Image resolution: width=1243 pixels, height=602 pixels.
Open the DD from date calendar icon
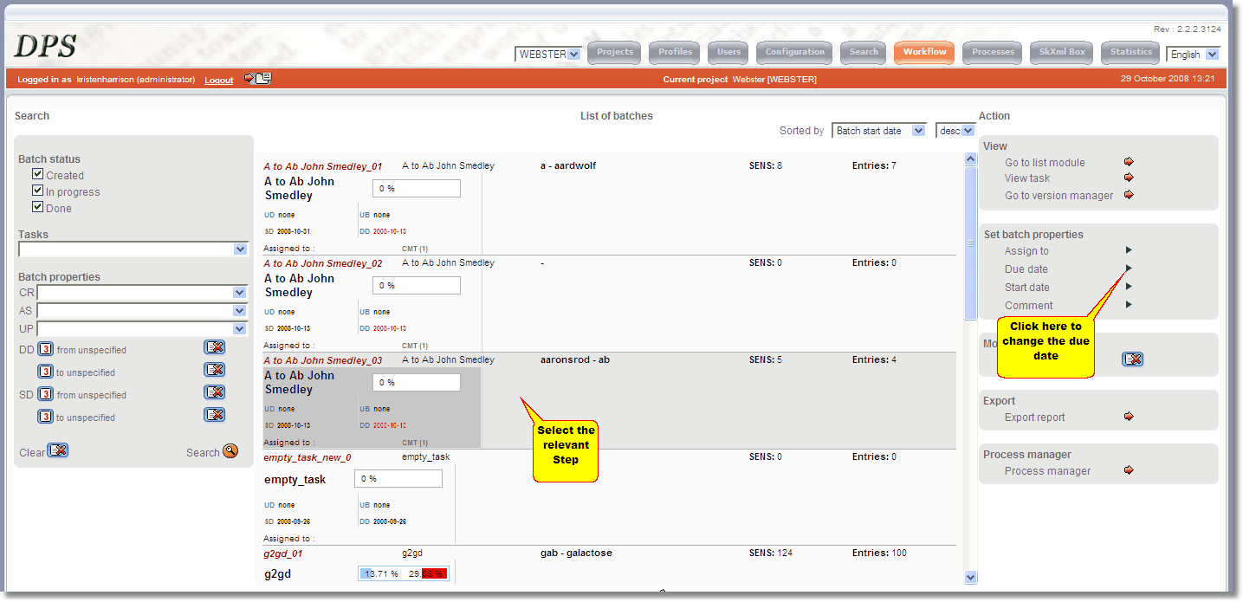46,349
